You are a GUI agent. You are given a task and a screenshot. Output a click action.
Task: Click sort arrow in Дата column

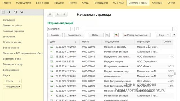tap(75, 42)
